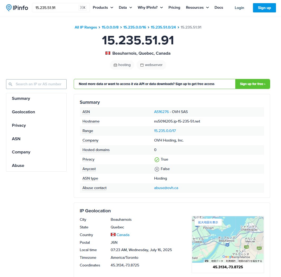Select Privacy in the sidebar

19,125
